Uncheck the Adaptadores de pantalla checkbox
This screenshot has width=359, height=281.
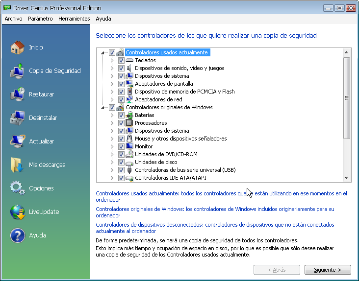(x=121, y=84)
